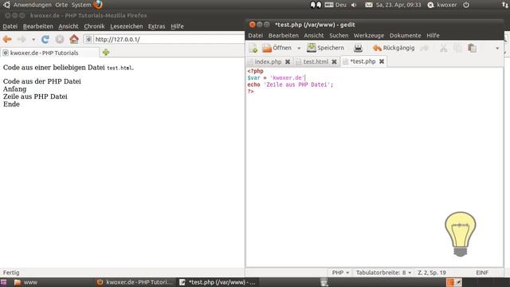
Task: Undo with the Rückgängig button
Action: [394, 48]
